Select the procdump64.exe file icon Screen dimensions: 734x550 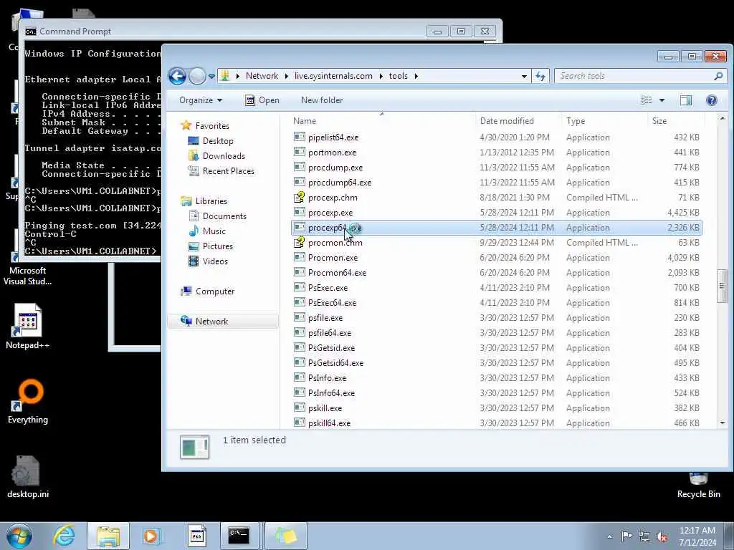click(300, 182)
